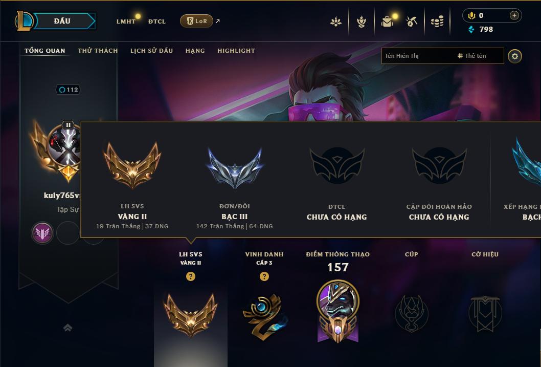Open the clash trophy icon
The image size is (541, 367).
pos(361,21)
